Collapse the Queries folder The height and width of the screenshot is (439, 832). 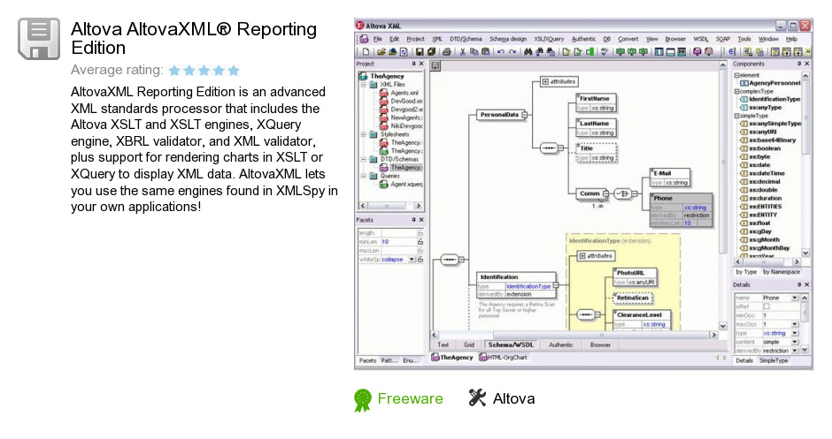coord(364,176)
